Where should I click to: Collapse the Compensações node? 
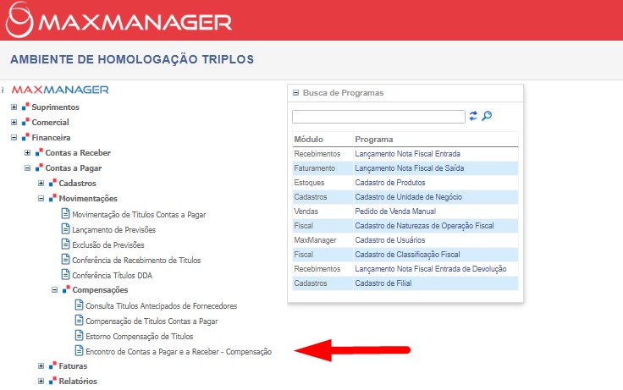pos(54,289)
